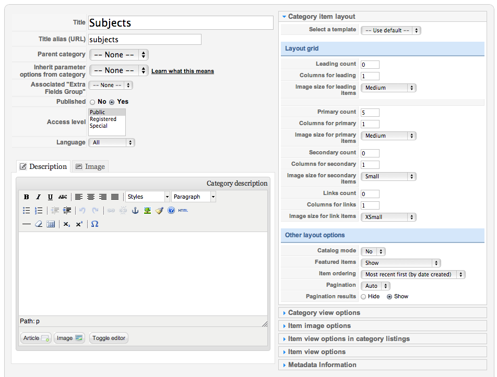
Task: Switch to the Image tab
Action: pyautogui.click(x=90, y=166)
